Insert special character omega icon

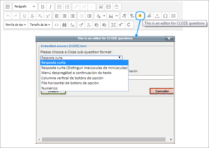(165, 16)
